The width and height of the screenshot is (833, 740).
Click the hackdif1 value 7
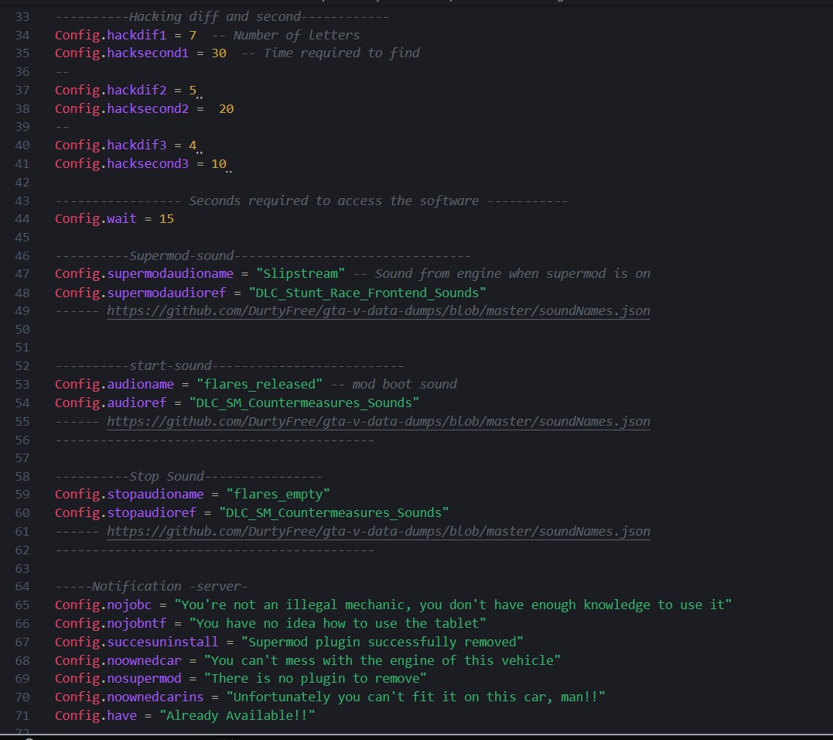point(193,35)
